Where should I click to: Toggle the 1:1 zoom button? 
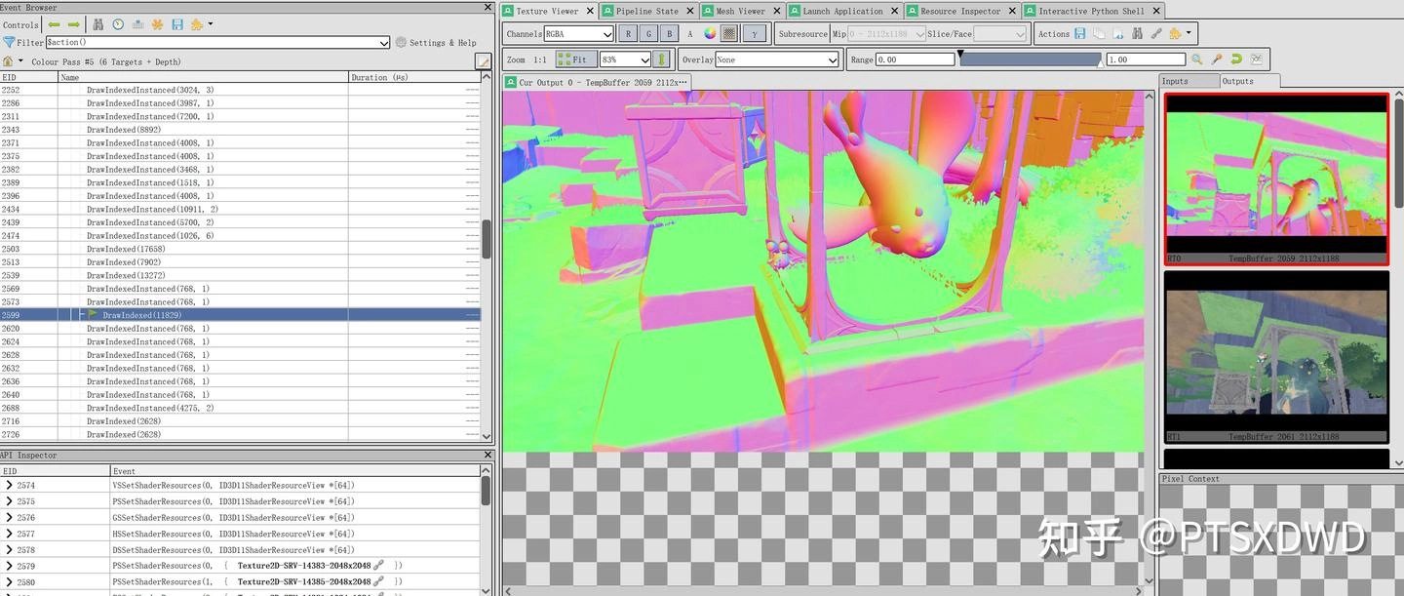[541, 60]
